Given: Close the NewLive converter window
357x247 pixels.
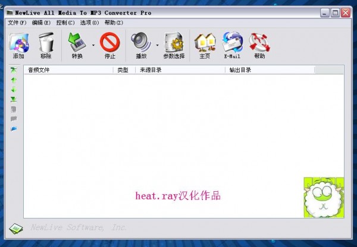Looking at the screenshot, I should tap(346, 12).
